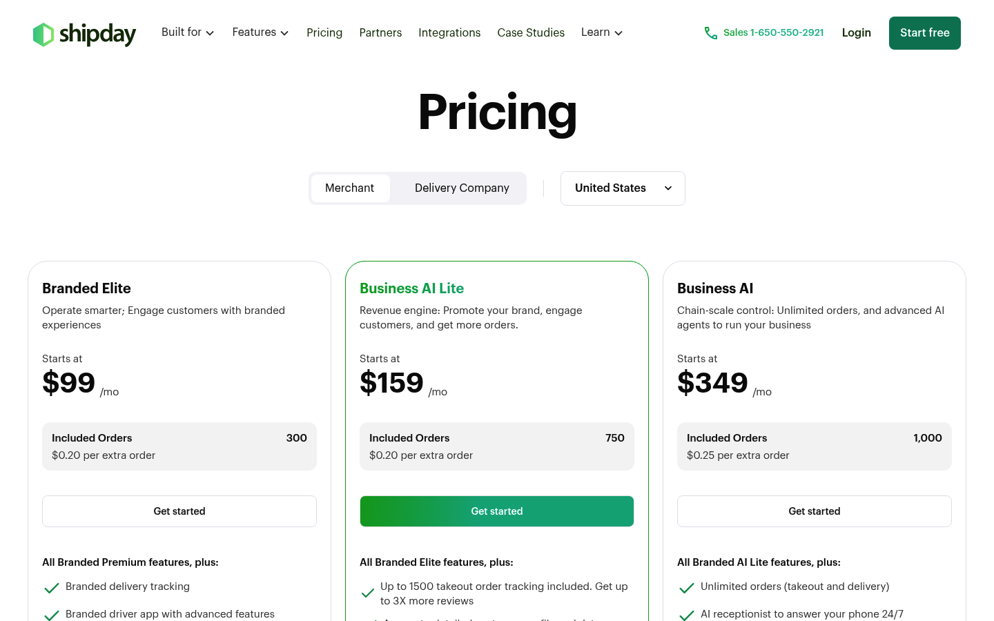994x621 pixels.
Task: Click 'All Branded AI Lite features, plus:' text
Action: [759, 562]
